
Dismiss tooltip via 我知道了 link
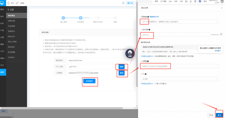[218, 51]
